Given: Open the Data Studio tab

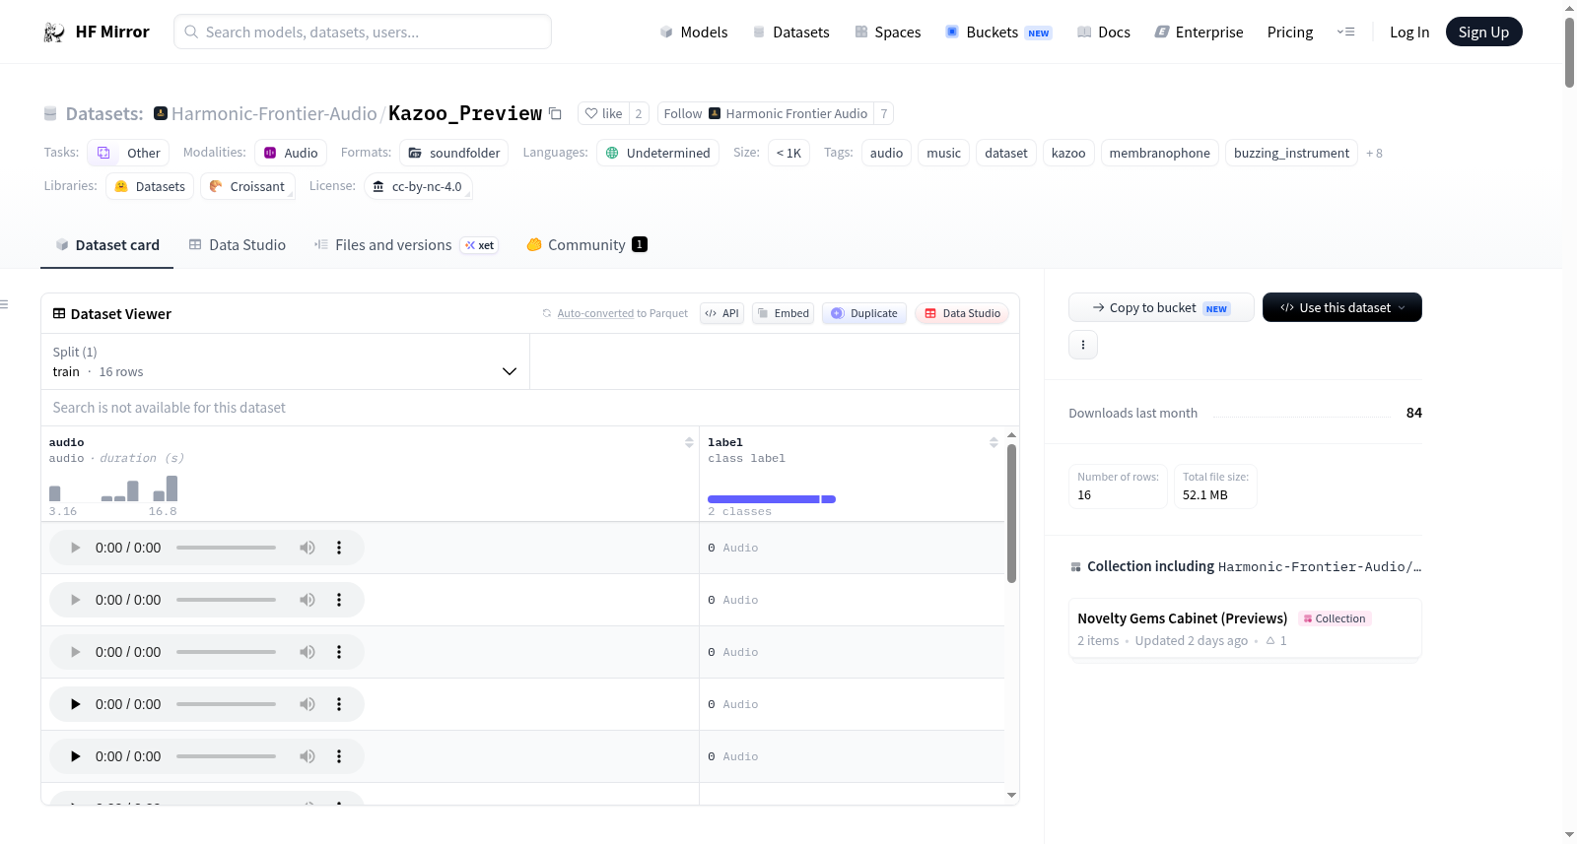Looking at the screenshot, I should [x=238, y=245].
